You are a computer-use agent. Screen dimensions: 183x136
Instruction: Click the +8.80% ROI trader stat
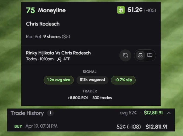78,98
